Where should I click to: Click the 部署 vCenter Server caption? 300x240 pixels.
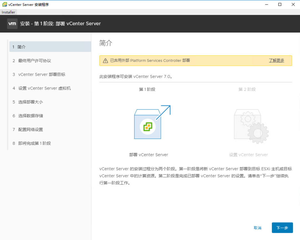[148, 155]
